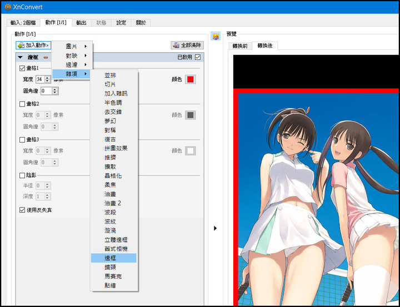Viewport: 400px width, 307px height.
Task: Toggle the 已啟用 checkbox
Action: coord(198,57)
